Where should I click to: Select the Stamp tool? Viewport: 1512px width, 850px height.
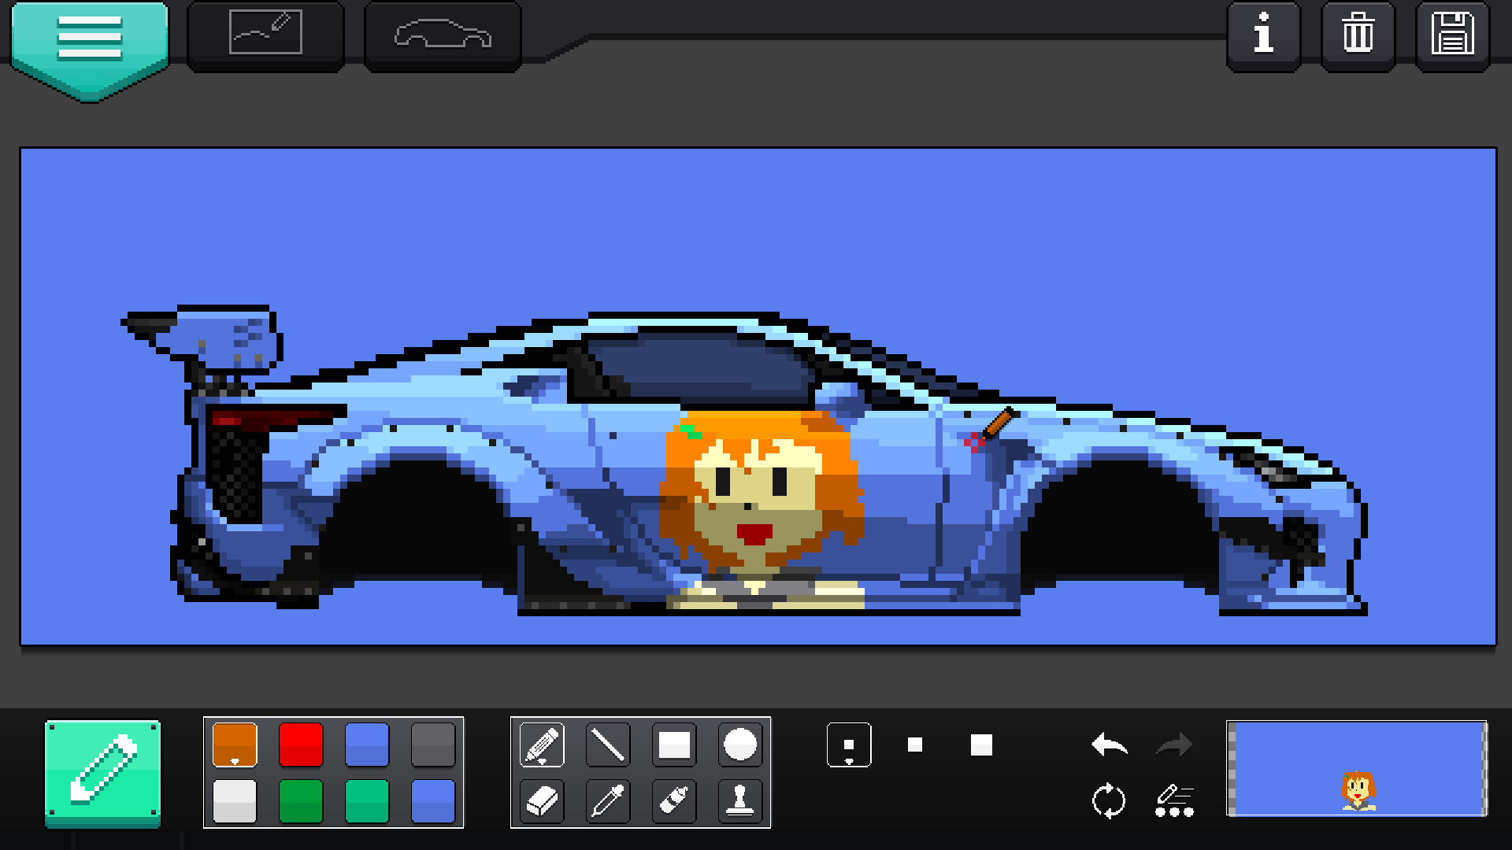click(x=740, y=801)
